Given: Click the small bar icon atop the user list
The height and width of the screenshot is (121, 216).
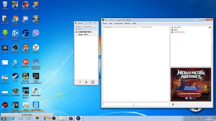Looking at the screenshot, I should [210, 28].
